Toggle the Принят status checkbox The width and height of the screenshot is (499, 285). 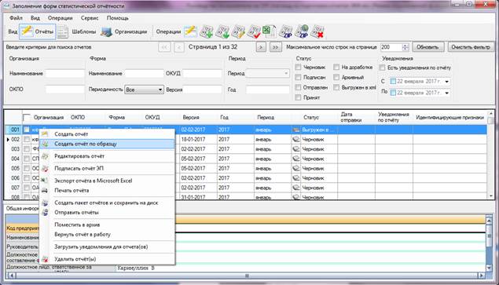point(298,97)
